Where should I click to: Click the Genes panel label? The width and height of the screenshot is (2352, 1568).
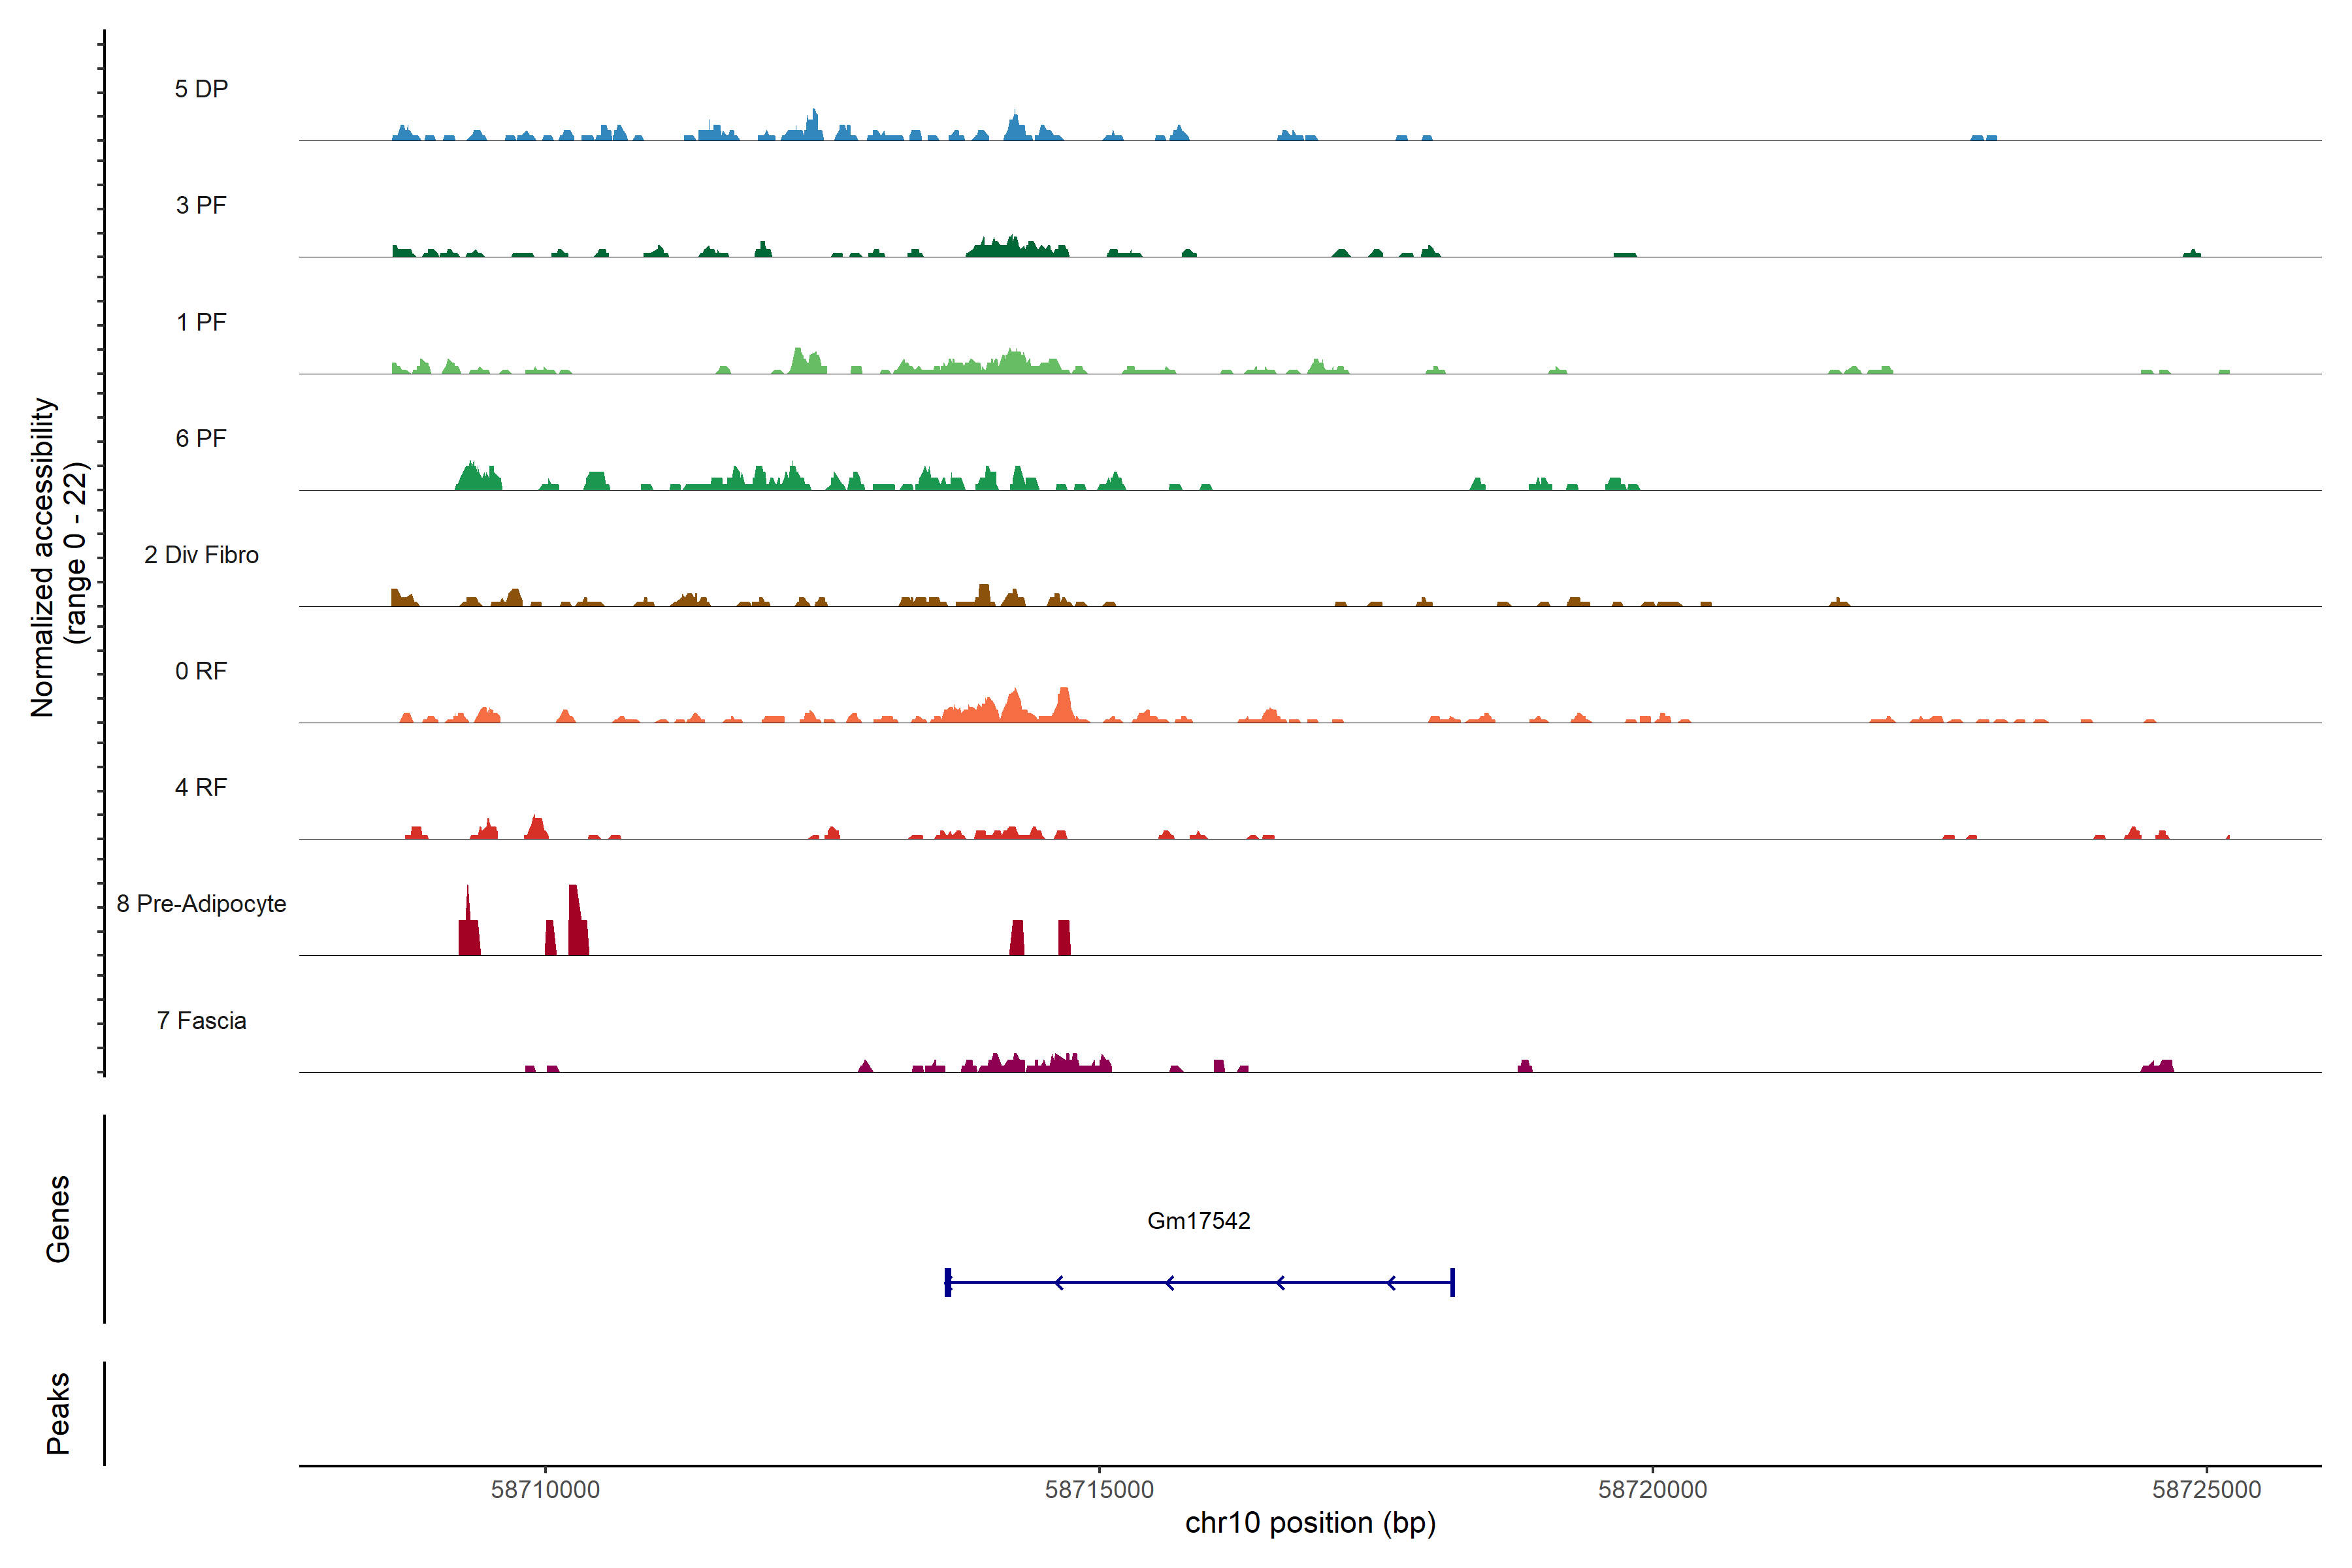point(58,1218)
